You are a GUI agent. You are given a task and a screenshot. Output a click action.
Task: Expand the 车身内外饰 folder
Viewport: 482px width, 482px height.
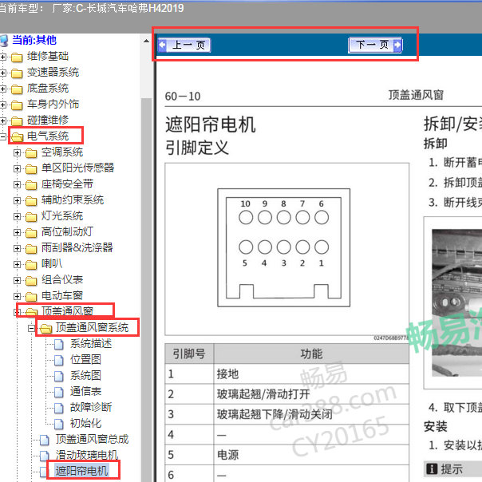click(x=2, y=105)
